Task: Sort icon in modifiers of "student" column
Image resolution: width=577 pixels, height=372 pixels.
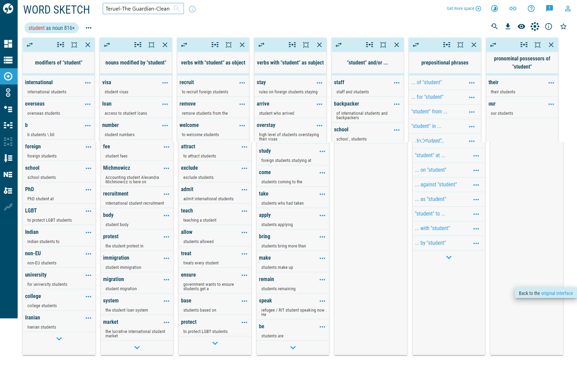Action: (60, 45)
